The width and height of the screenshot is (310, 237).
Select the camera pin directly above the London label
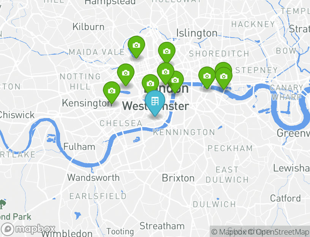166,72
